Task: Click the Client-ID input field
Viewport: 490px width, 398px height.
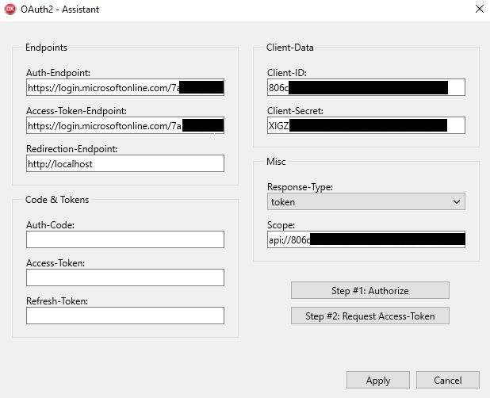Action: (x=366, y=87)
